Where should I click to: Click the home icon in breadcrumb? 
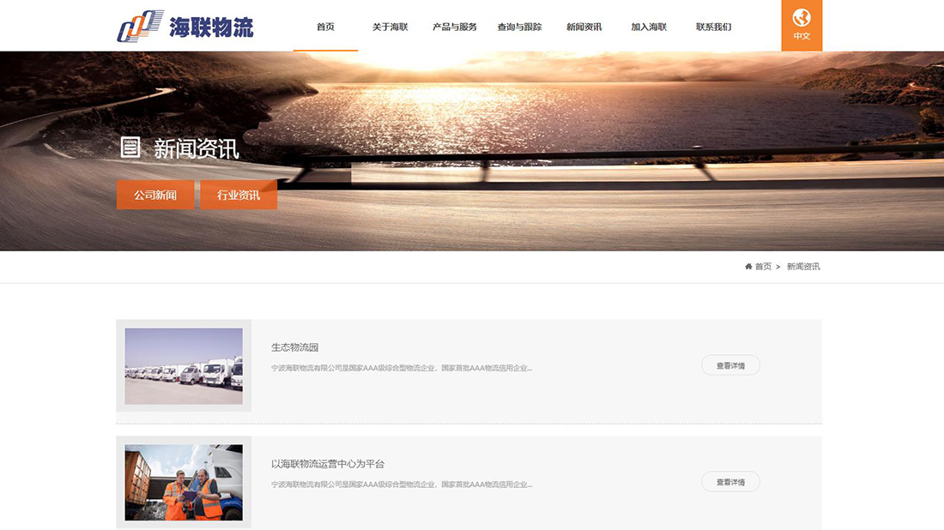(x=748, y=267)
